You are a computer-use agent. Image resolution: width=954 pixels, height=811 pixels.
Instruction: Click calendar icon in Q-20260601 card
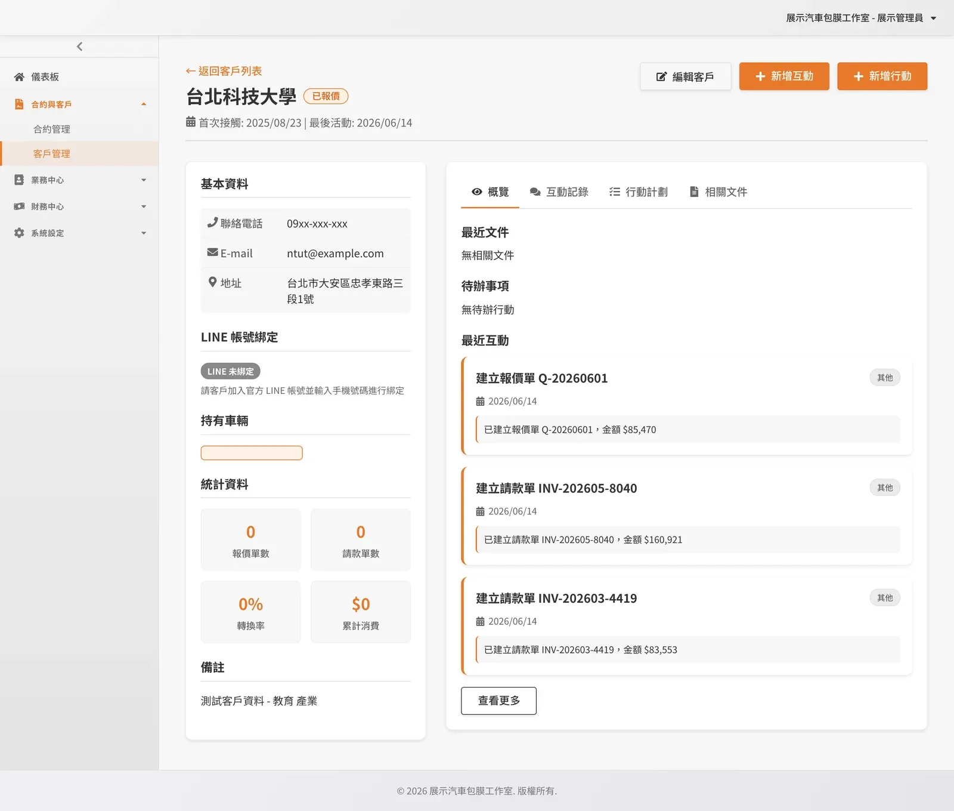(x=480, y=402)
